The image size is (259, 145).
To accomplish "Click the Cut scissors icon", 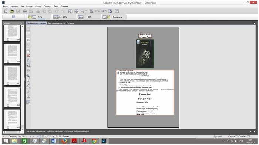I will coord(38,11).
